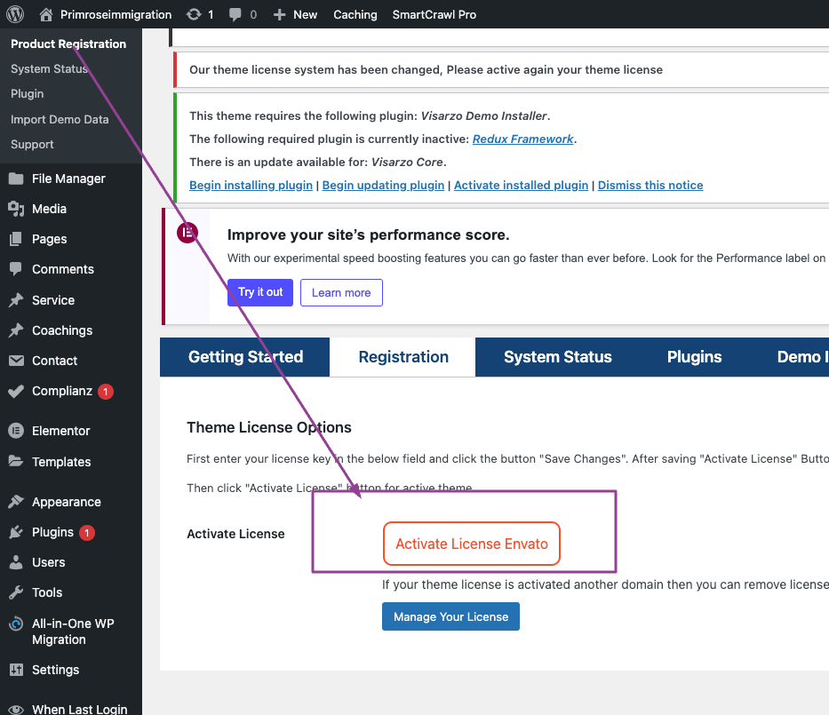Open System Status submenu item
The width and height of the screenshot is (829, 715).
click(49, 68)
